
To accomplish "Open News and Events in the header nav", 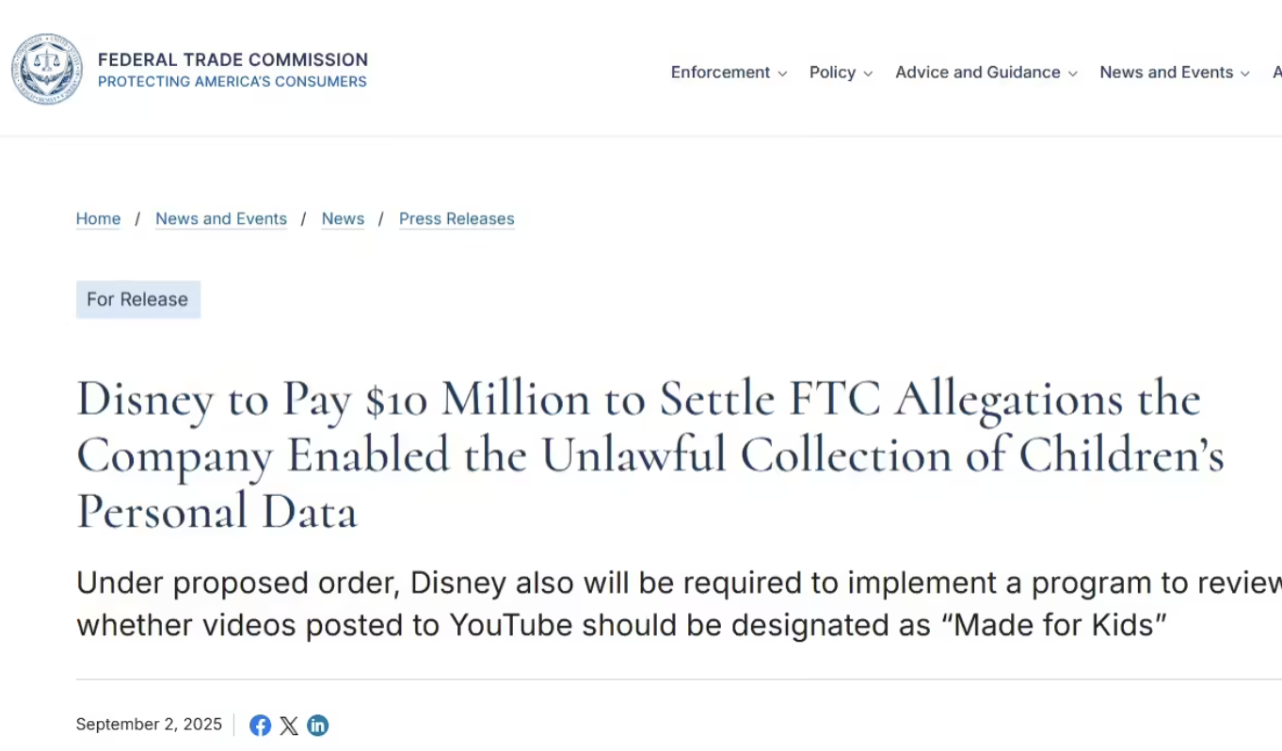I will click(x=1166, y=72).
